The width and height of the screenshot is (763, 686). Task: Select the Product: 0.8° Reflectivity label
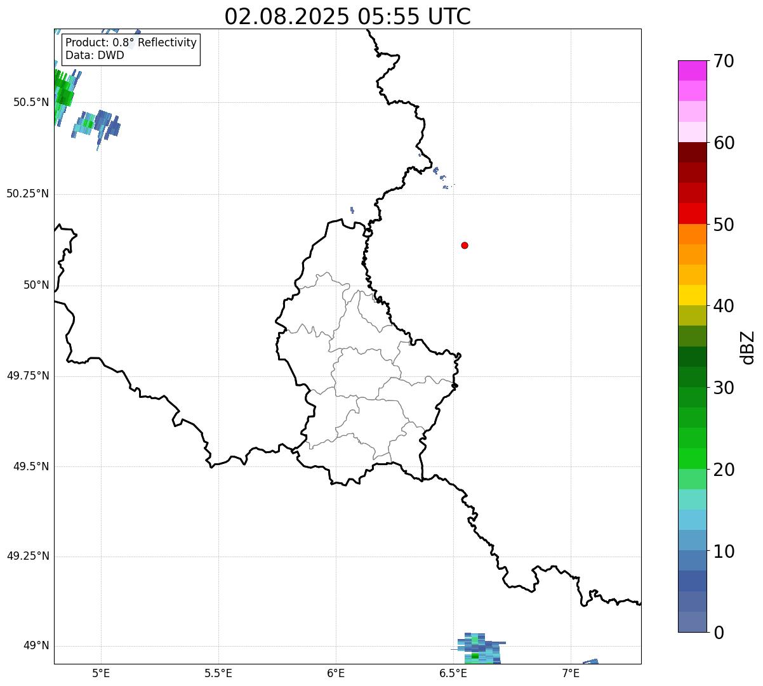[x=131, y=43]
